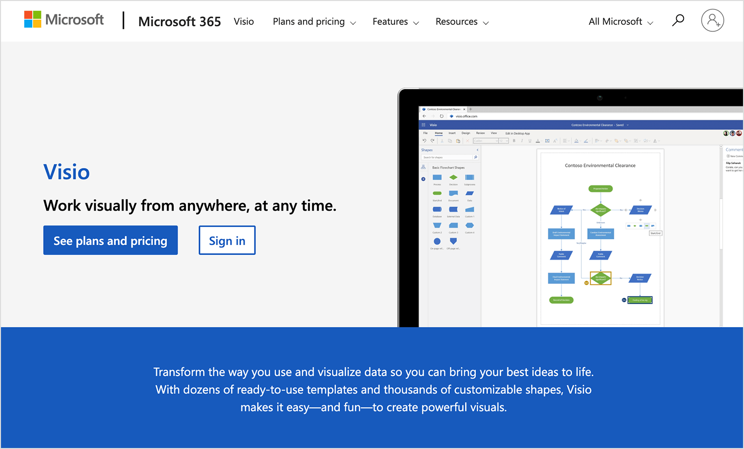
Task: Click the Database shape in the Shapes panel
Action: (437, 209)
